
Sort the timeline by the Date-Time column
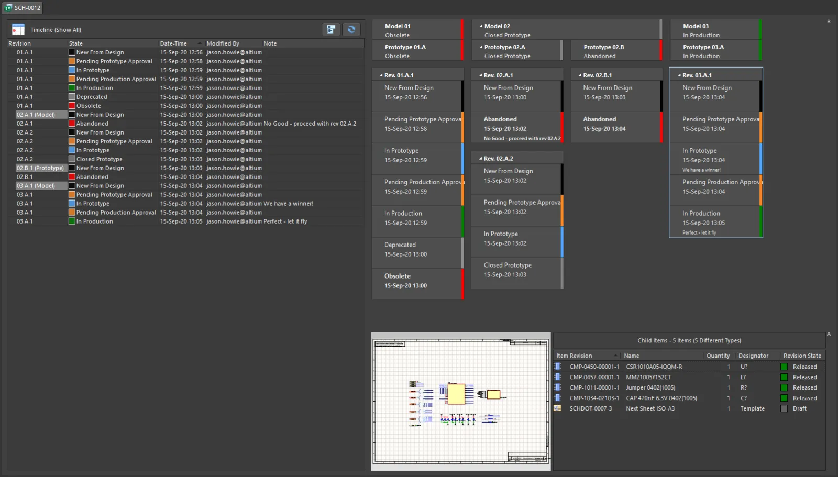coord(173,43)
